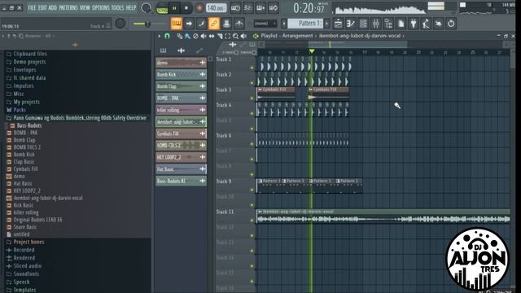This screenshot has width=521, height=293.
Task: Click the document page icon in the toolbar
Action: (401, 24)
